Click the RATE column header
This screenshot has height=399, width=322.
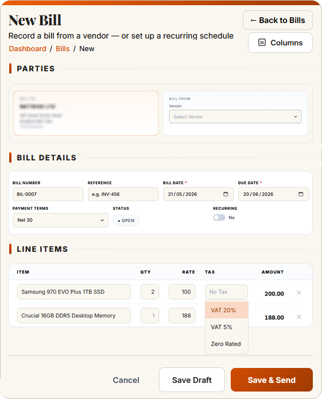(x=188, y=272)
